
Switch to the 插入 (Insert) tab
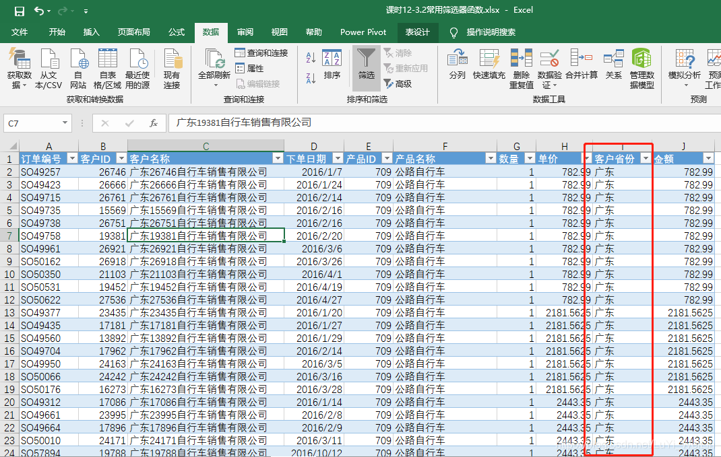(x=91, y=32)
